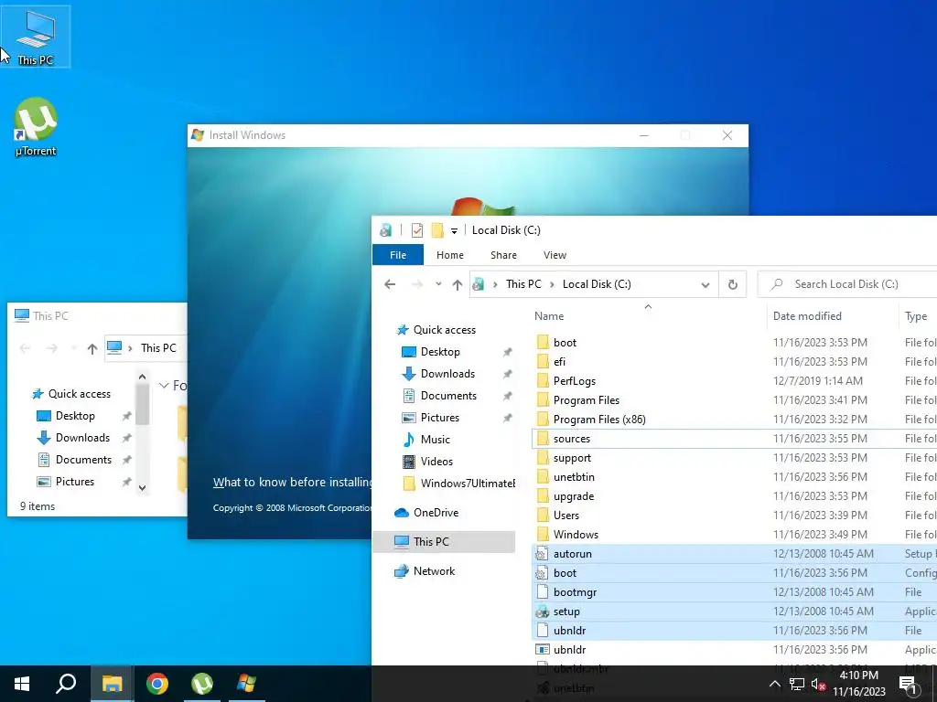Click This PC in the address breadcrumb
Screen dimensions: 937x702
tap(523, 284)
